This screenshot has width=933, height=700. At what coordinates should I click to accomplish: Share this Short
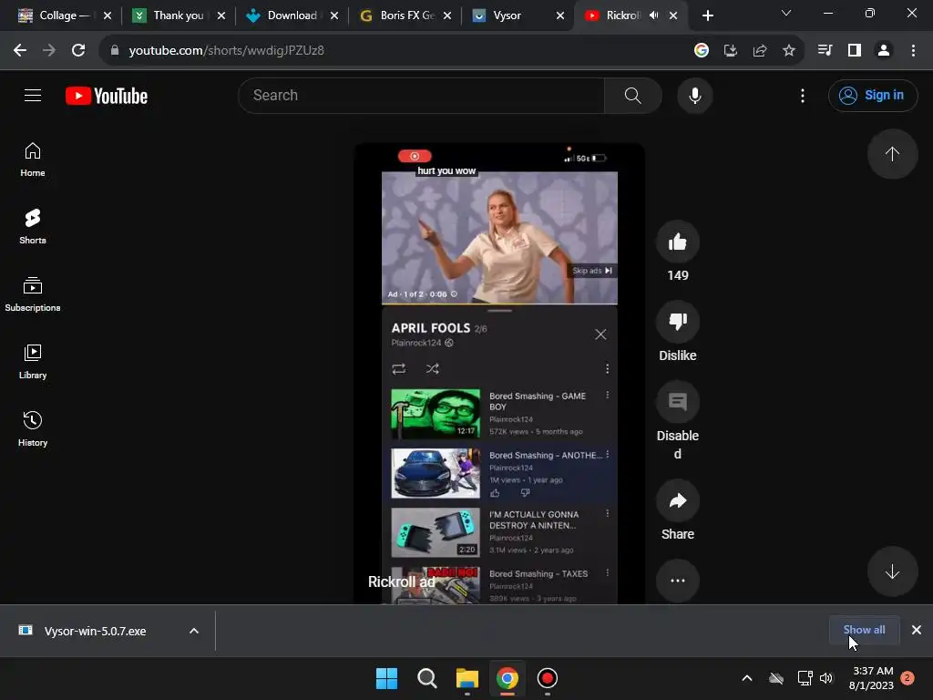677,500
